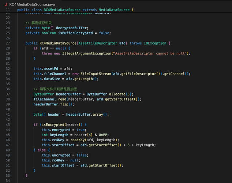Click the Java file icon beside RC4MediaDataSource.java

(6, 4)
